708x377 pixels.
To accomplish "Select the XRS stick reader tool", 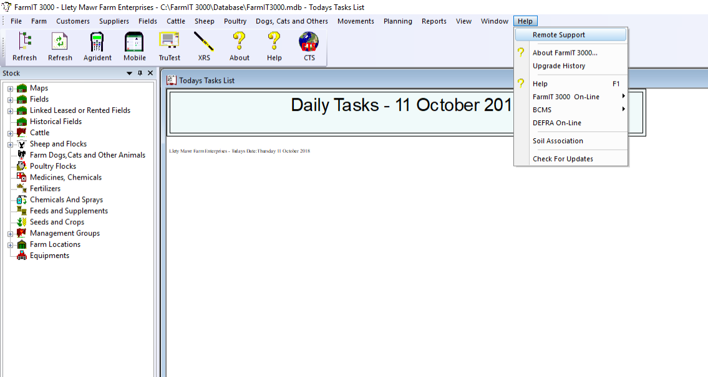I will pos(204,47).
